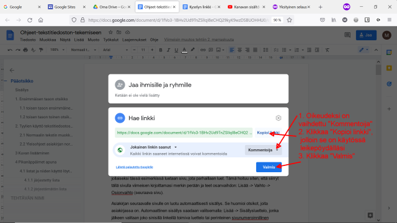Open the Arial font dropdown
397x223 pixels.
[x=115, y=50]
